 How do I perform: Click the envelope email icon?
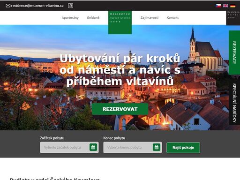pyautogui.click(x=8, y=6)
